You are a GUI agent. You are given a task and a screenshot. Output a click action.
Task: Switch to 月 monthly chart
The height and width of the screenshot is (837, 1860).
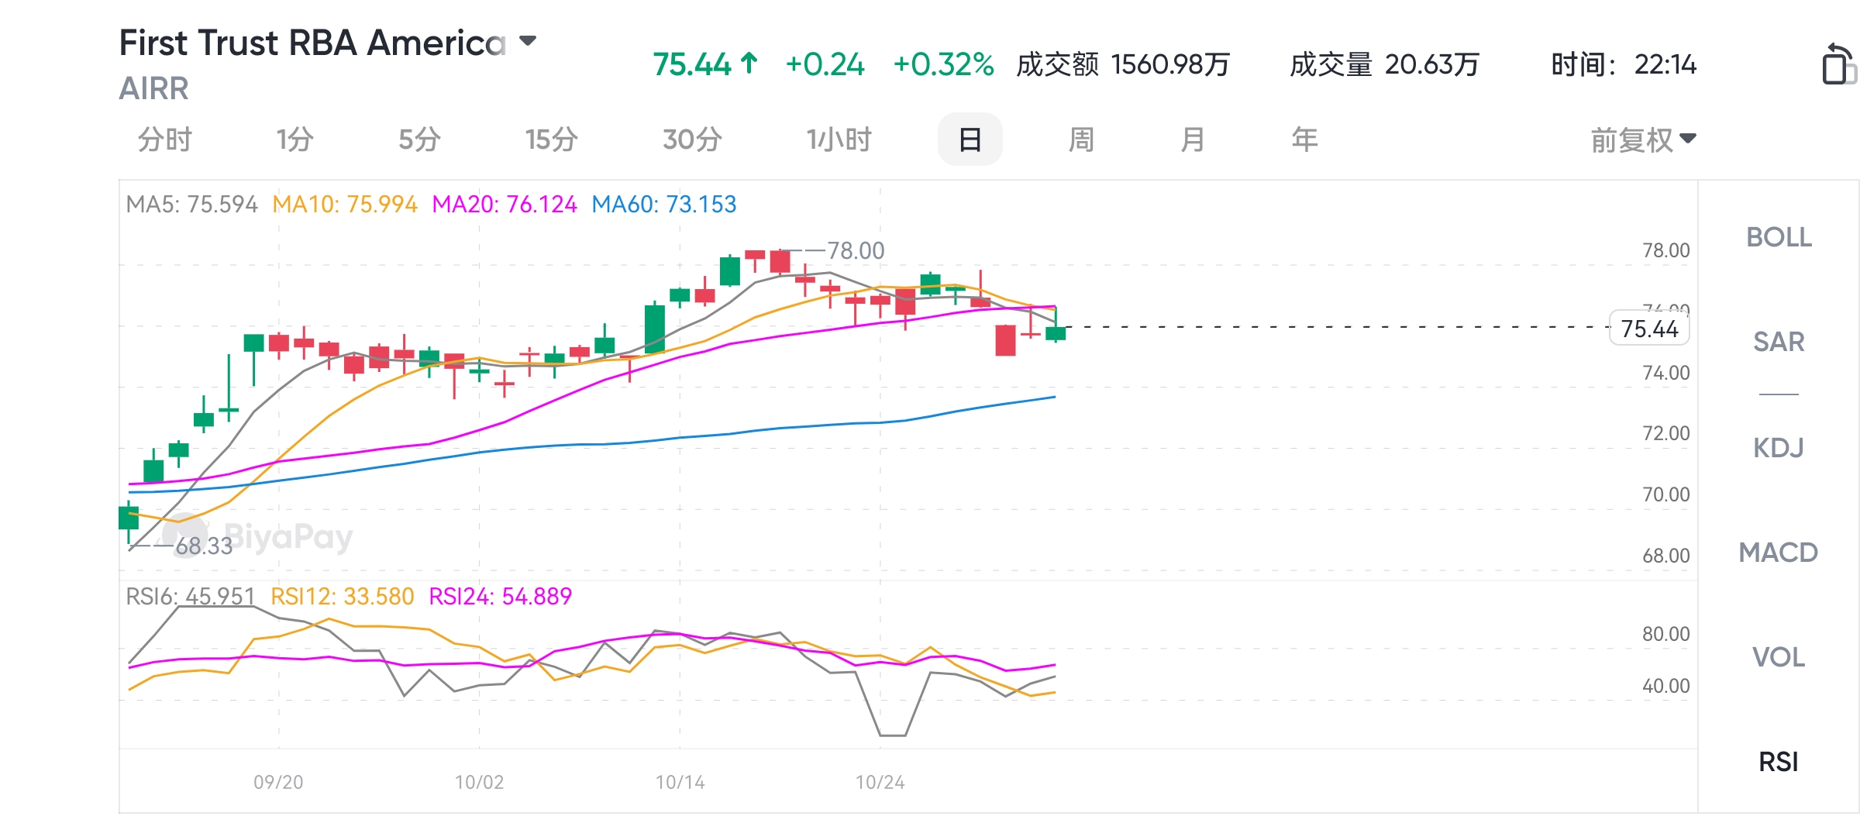(x=1193, y=139)
